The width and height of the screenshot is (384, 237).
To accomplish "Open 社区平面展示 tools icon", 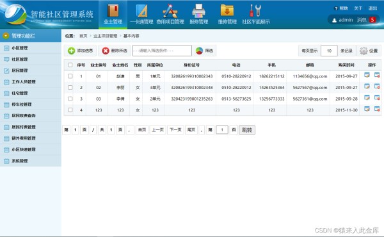I will [255, 11].
